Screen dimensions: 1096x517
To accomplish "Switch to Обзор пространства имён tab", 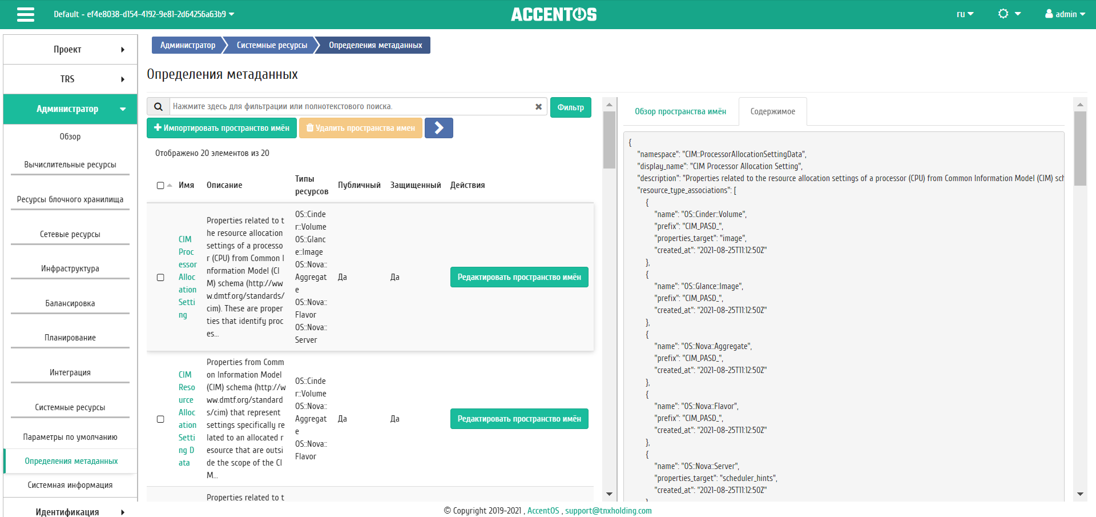I will click(x=680, y=111).
